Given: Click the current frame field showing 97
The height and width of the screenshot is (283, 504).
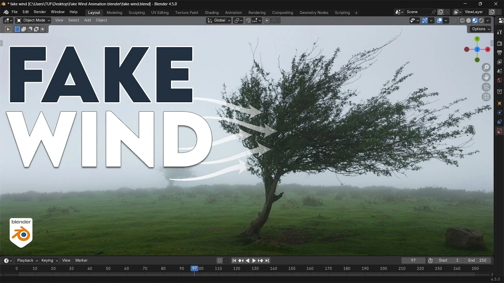Looking at the screenshot, I should pyautogui.click(x=413, y=261).
